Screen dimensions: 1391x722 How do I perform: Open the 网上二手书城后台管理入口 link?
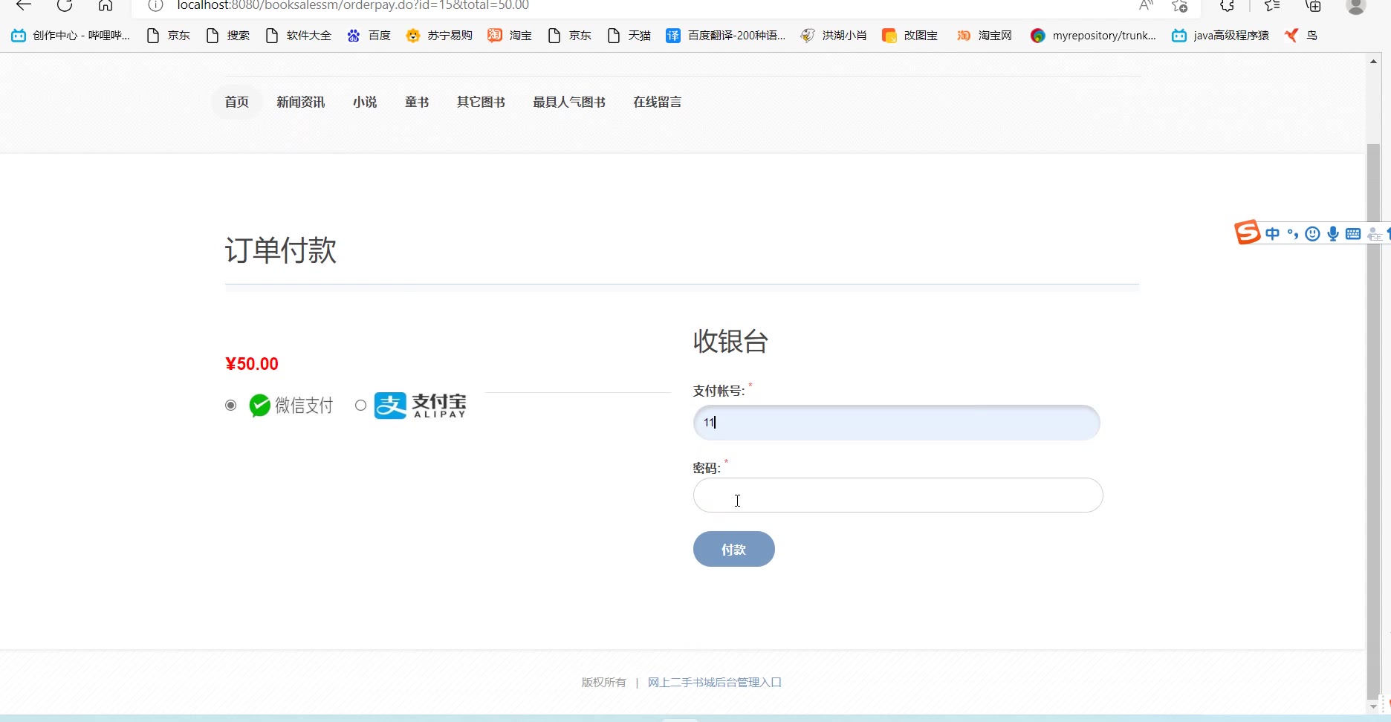[x=715, y=682]
